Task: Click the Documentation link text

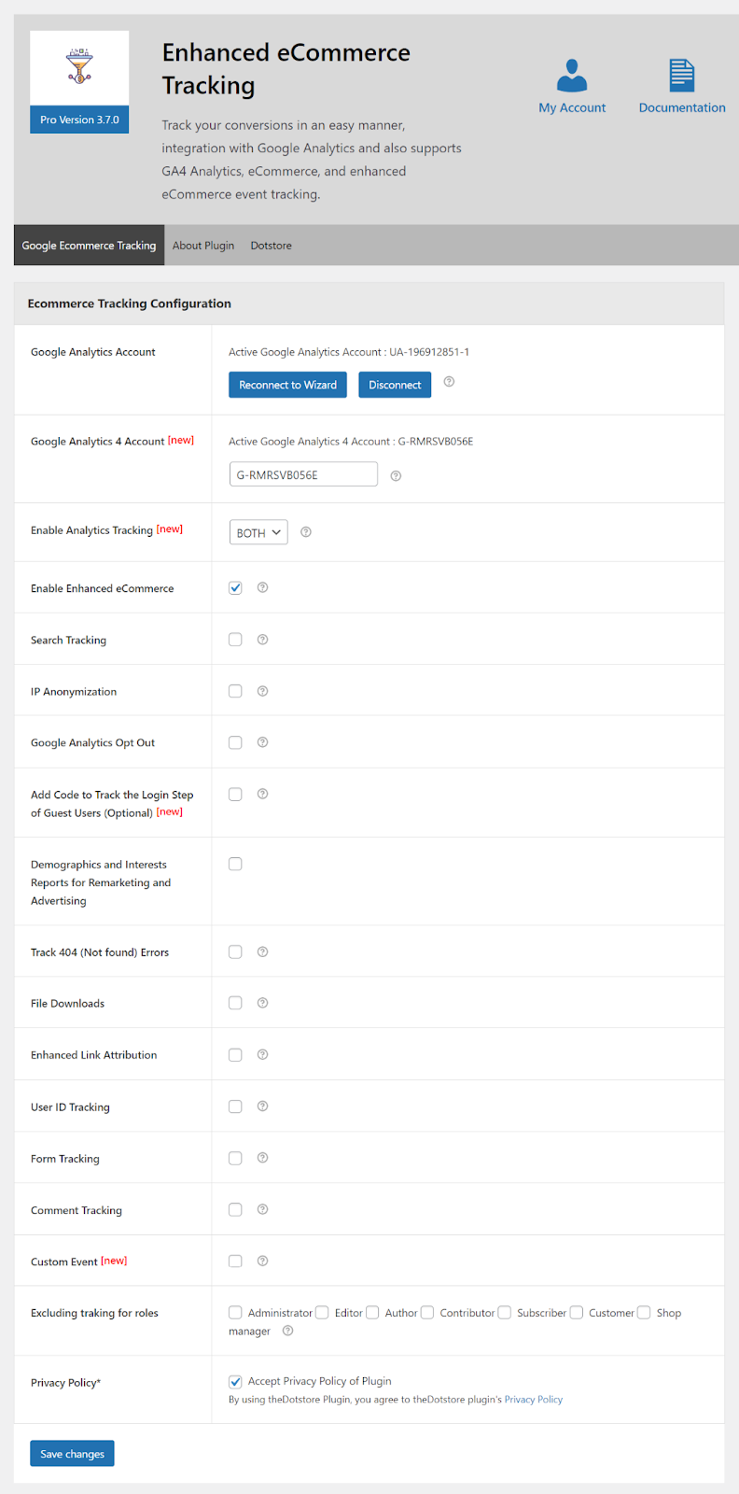Action: coord(682,107)
